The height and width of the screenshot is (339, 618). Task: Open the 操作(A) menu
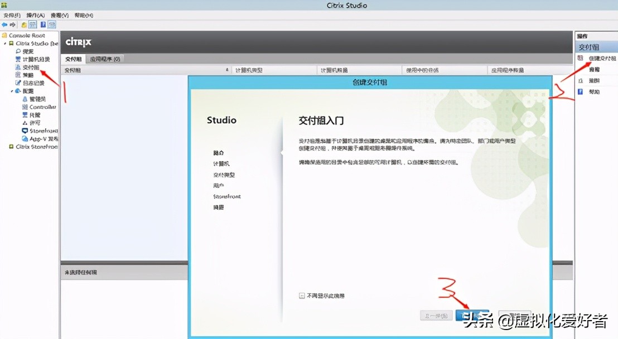(36, 16)
